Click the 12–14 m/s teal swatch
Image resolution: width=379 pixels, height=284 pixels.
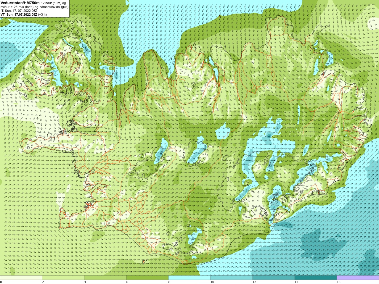click(274, 277)
